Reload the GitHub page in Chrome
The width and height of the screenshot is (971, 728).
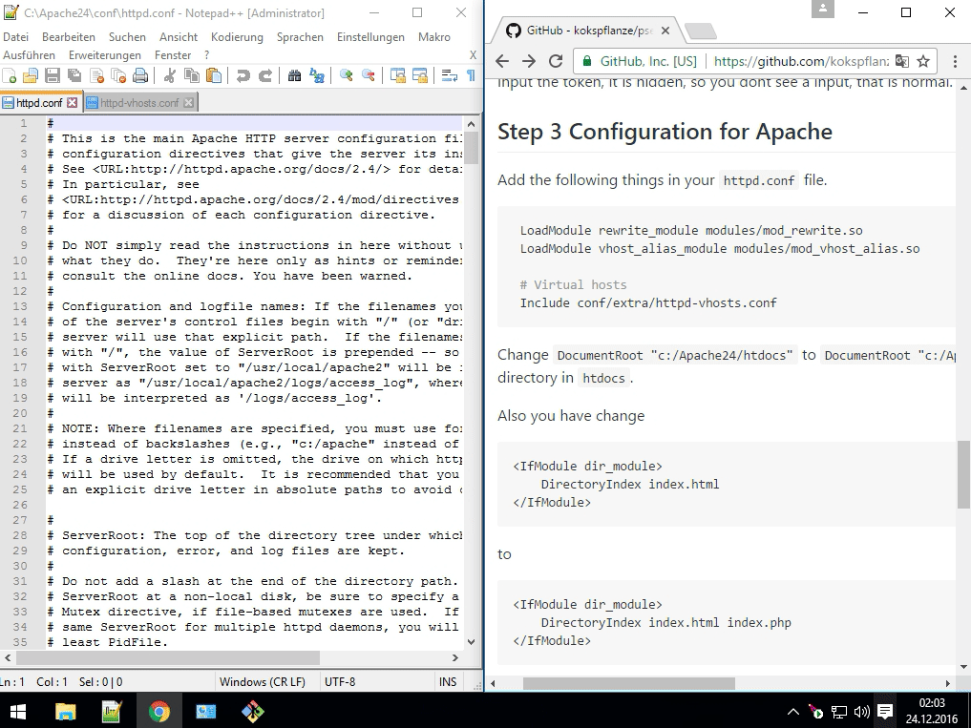coord(556,61)
